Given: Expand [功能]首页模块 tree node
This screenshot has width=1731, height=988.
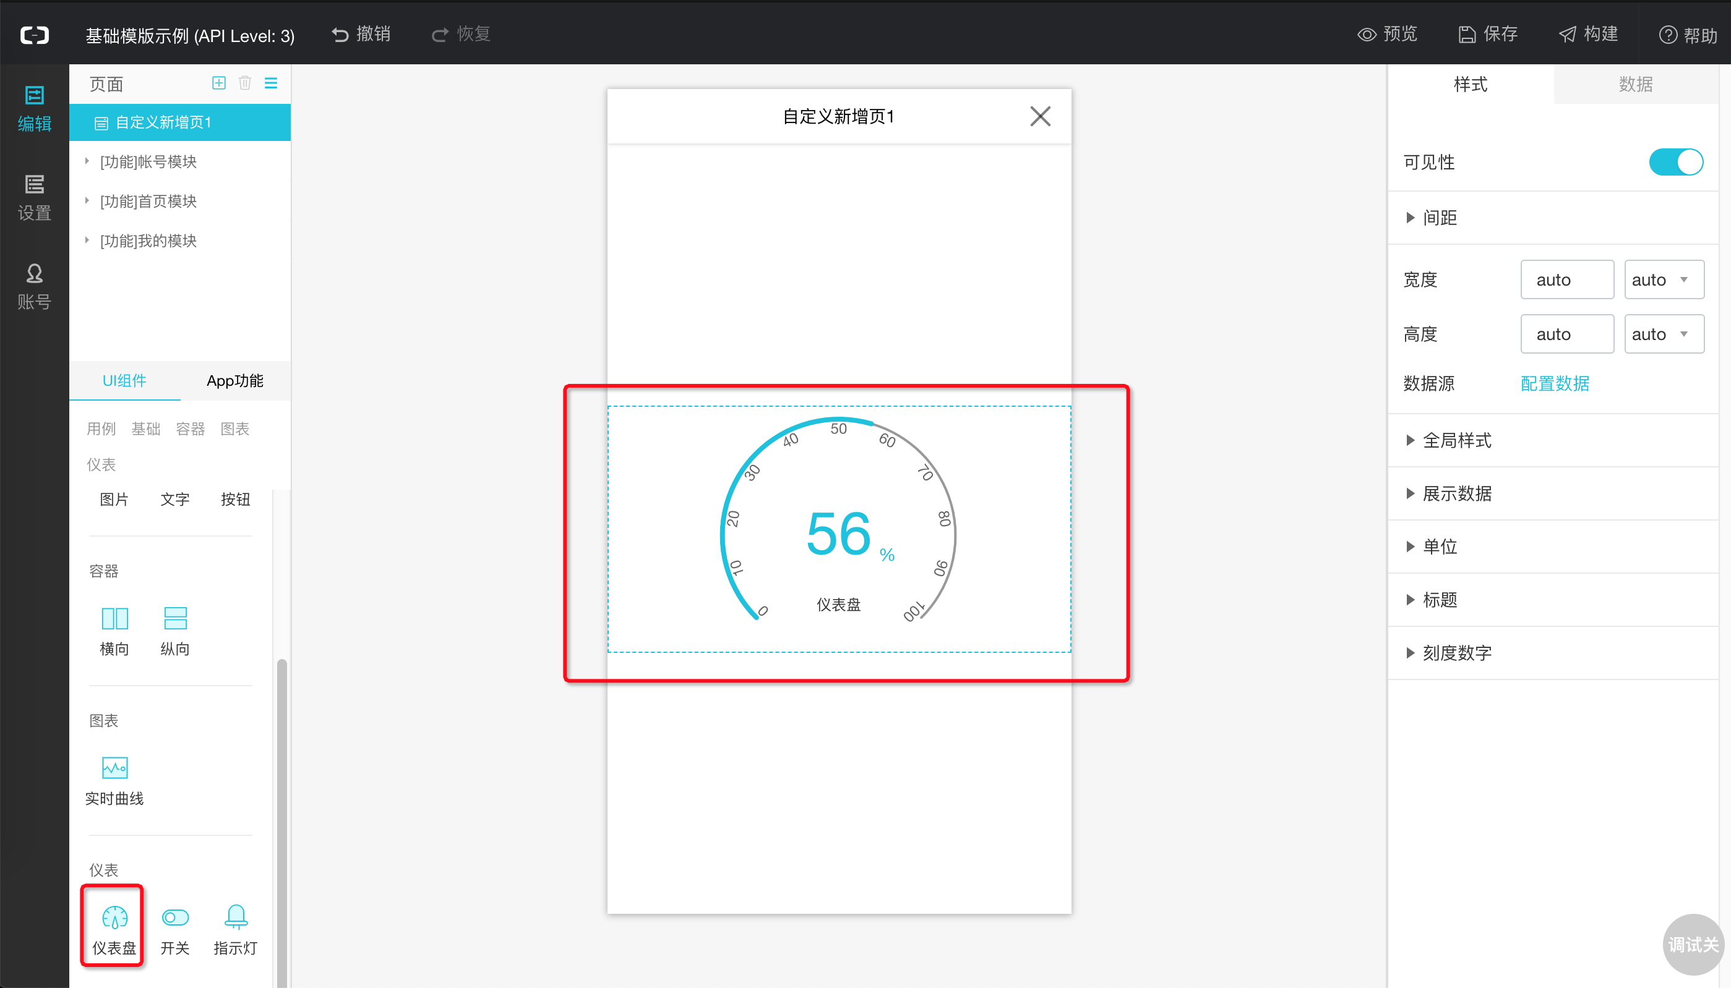Looking at the screenshot, I should tap(86, 200).
